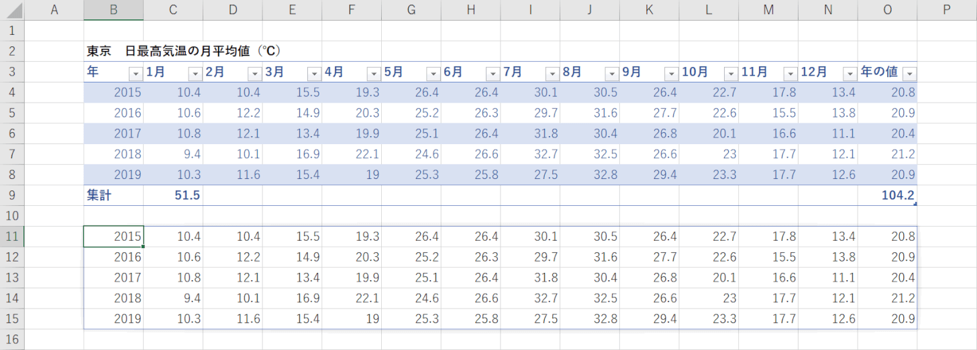This screenshot has height=350, width=977.
Task: Open the 年の値 filter dropdown
Action: point(909,74)
